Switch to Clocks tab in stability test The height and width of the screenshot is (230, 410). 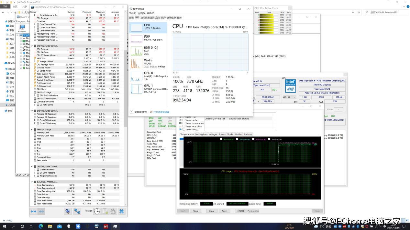tap(230, 135)
